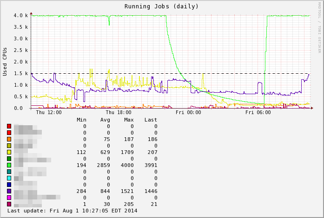Click the 'Used CPUs' axis label
Viewport: 324px width, 218px height.
(5, 62)
